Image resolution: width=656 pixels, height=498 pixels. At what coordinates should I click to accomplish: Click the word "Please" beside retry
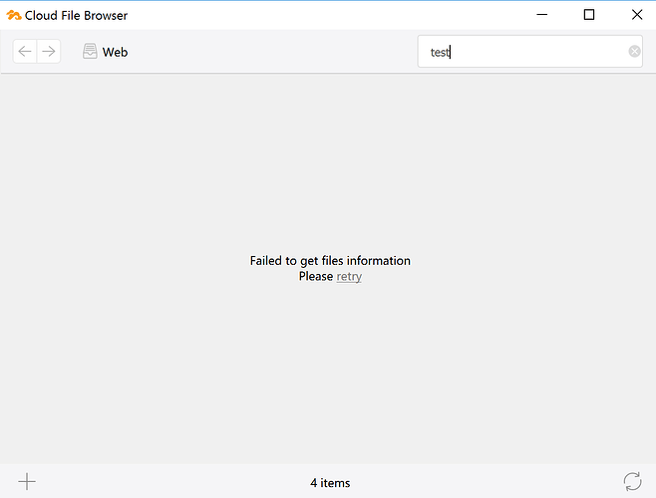(315, 277)
